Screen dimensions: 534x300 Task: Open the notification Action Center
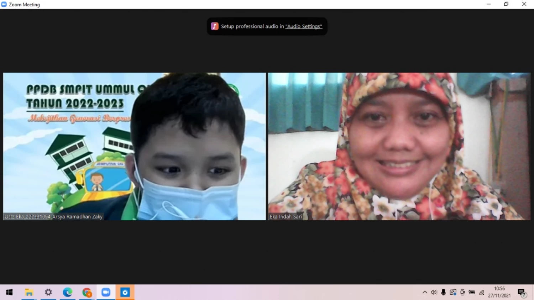[x=522, y=292]
